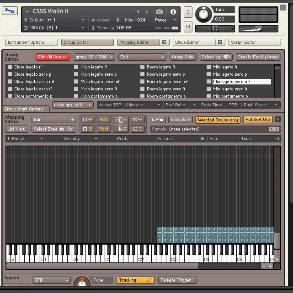This screenshot has width=293, height=293.
Task: Close the instrument with the X
Action: [x=283, y=8]
